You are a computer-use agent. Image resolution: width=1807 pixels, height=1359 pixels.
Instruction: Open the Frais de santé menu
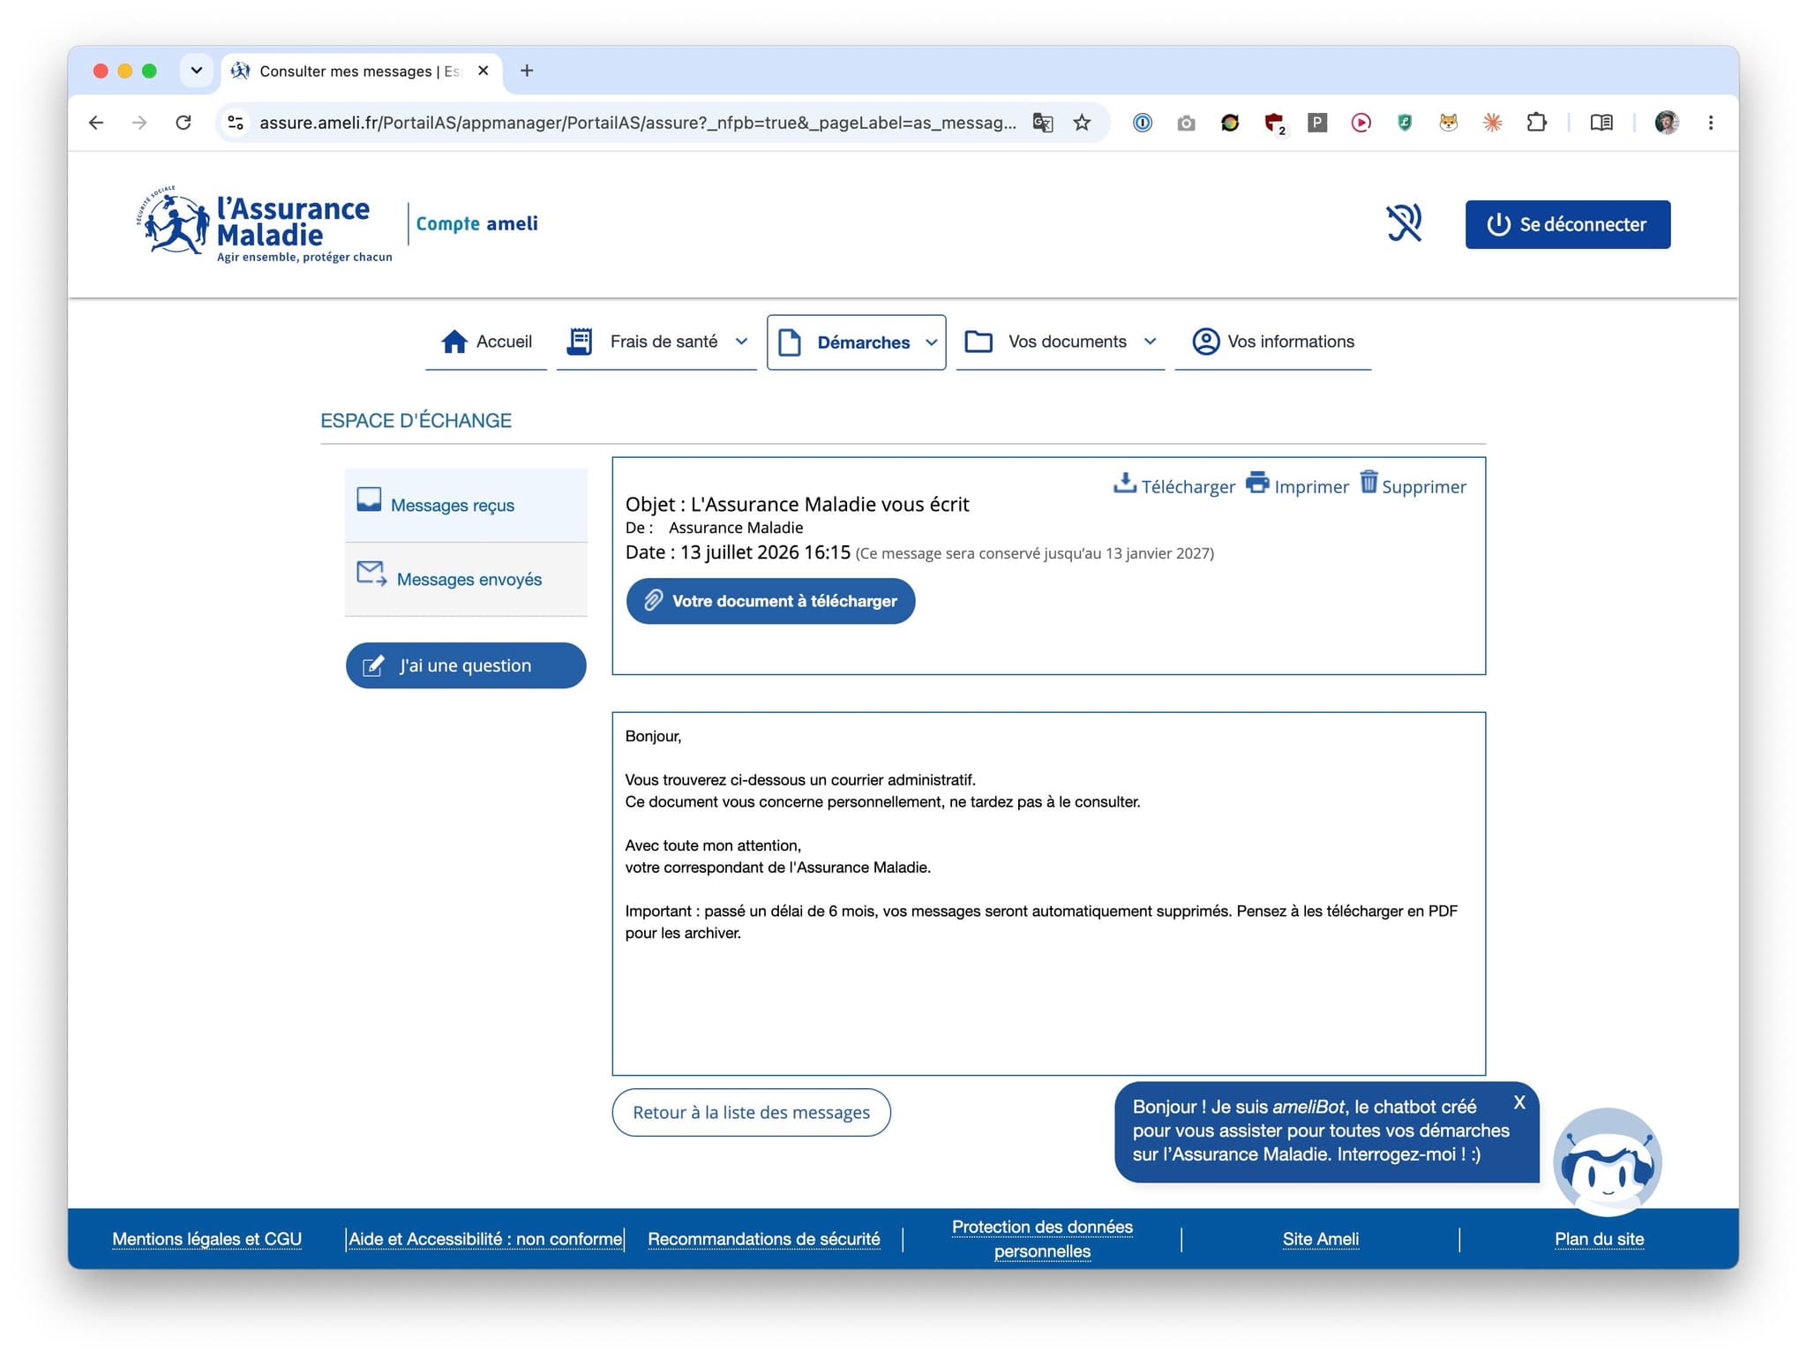coord(656,342)
